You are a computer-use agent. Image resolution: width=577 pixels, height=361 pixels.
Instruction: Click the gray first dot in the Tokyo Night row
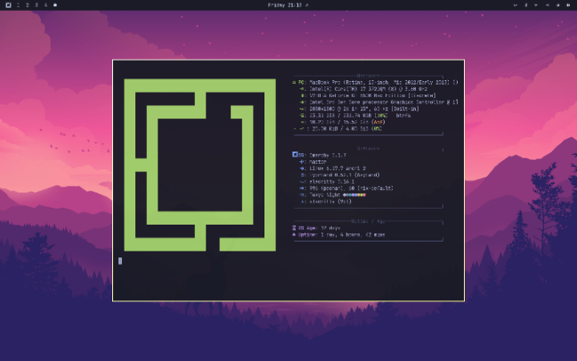pos(345,195)
